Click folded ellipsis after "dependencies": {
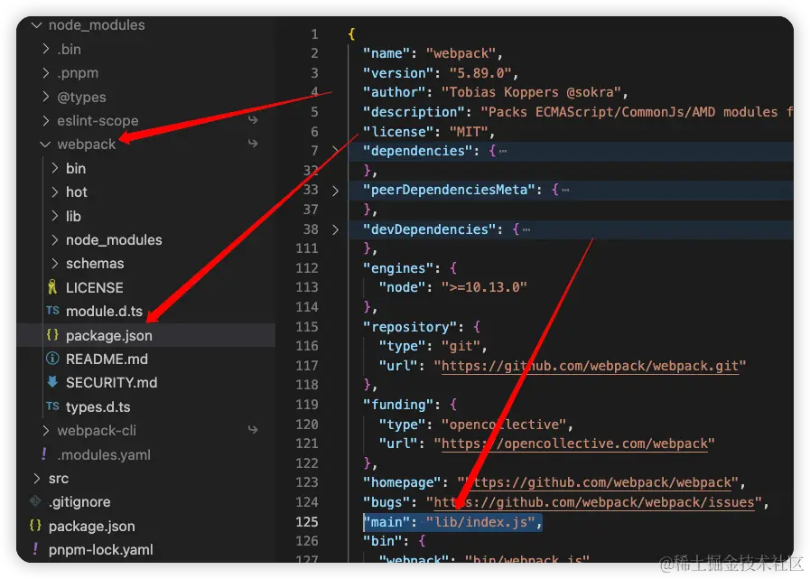Image resolution: width=810 pixels, height=579 pixels. (503, 151)
